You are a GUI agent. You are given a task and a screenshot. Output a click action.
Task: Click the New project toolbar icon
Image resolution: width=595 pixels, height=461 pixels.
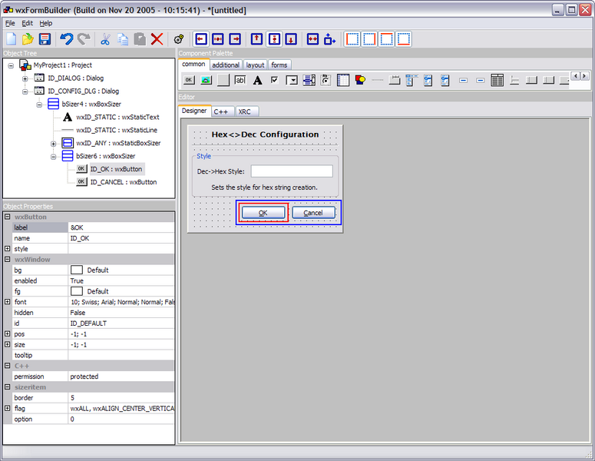point(12,39)
